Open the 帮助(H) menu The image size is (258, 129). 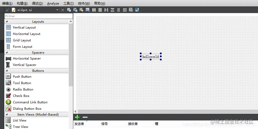click(100, 3)
